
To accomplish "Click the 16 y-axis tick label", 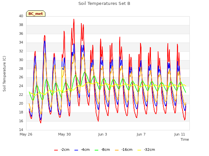I will pyautogui.click(x=21, y=121).
